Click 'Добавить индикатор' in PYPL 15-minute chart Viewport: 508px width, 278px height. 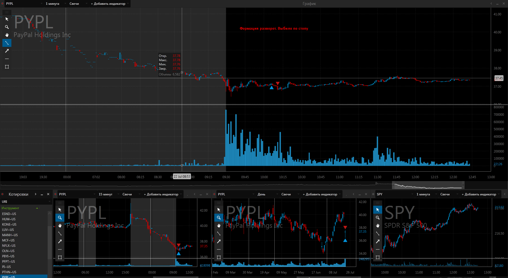pos(162,194)
